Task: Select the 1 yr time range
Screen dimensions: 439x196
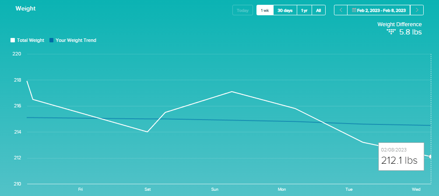Action: point(304,10)
